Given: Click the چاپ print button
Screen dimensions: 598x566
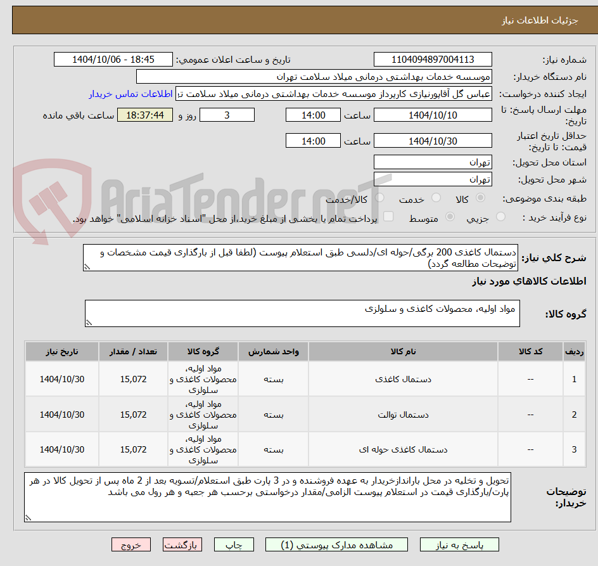Looking at the screenshot, I should coord(234,544).
